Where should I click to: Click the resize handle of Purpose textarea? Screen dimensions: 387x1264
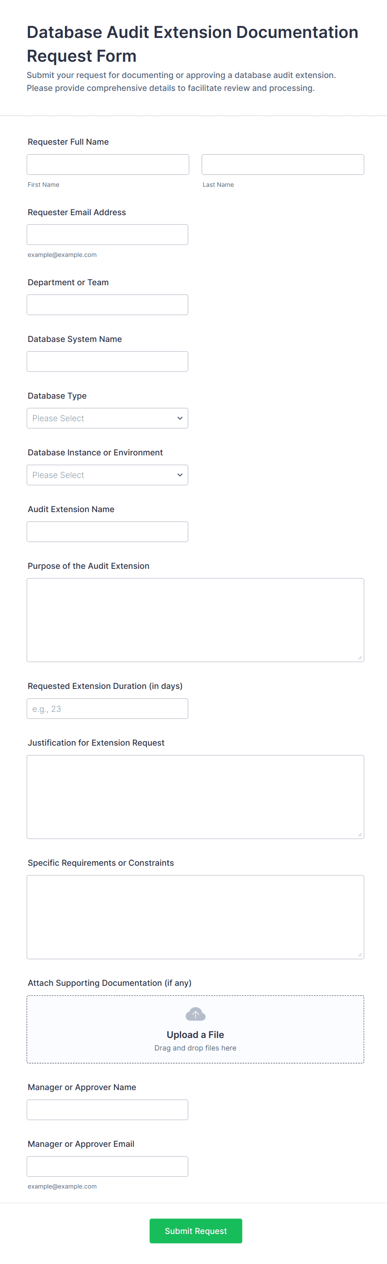tap(360, 658)
